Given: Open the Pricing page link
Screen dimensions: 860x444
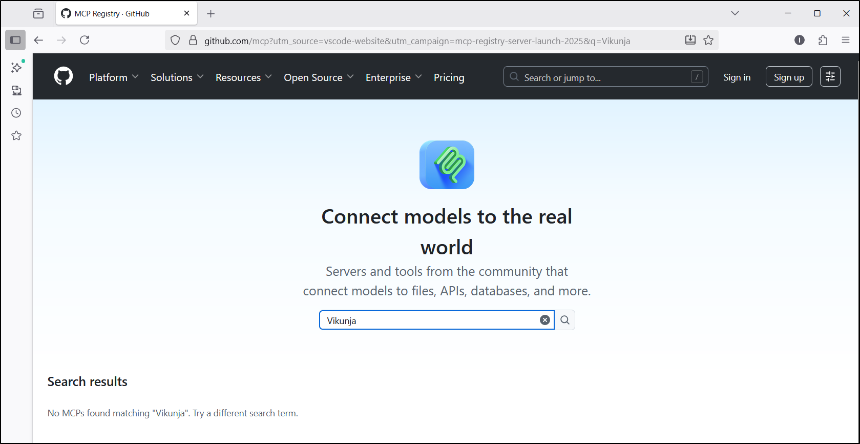Looking at the screenshot, I should [x=449, y=77].
